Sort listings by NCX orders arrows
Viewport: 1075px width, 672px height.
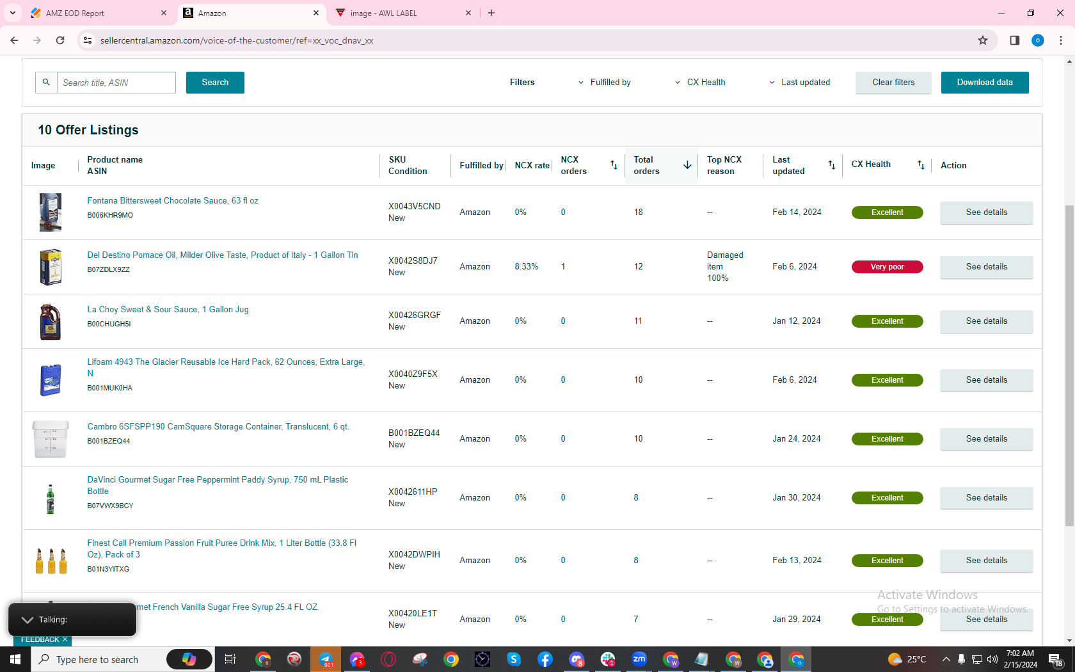coord(614,165)
